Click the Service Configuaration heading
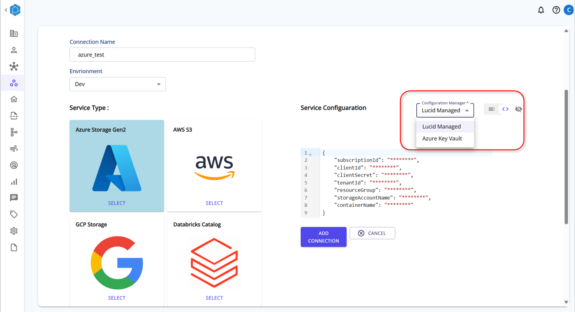Image resolution: width=575 pixels, height=312 pixels. tap(333, 108)
